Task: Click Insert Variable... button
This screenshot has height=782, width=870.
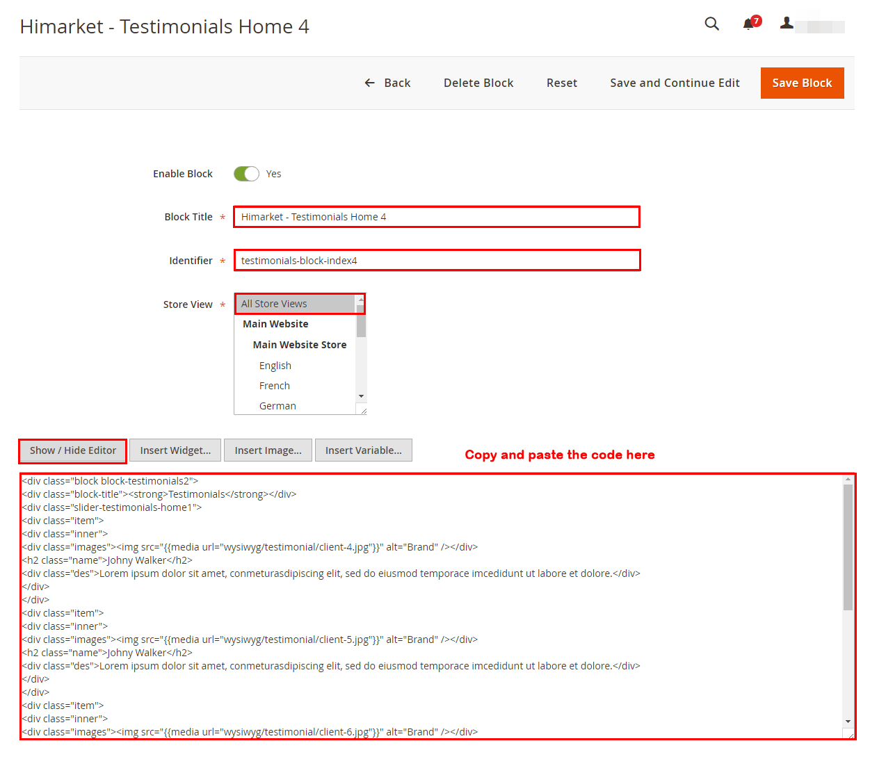Action: point(364,450)
